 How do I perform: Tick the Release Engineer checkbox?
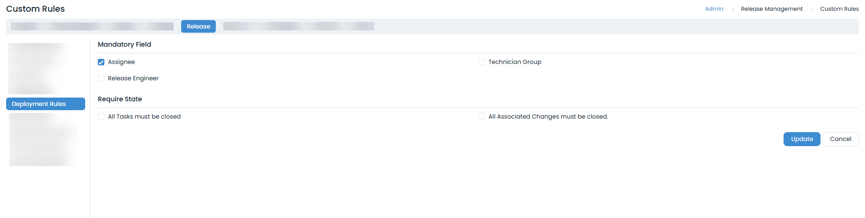pos(101,78)
